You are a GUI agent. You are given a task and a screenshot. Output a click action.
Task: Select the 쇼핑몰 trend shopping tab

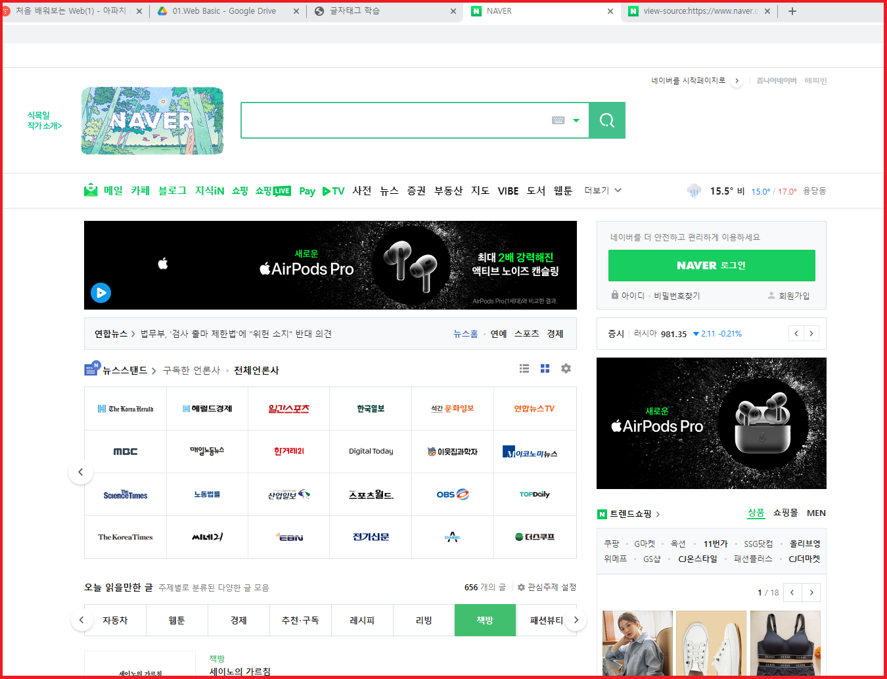(785, 513)
